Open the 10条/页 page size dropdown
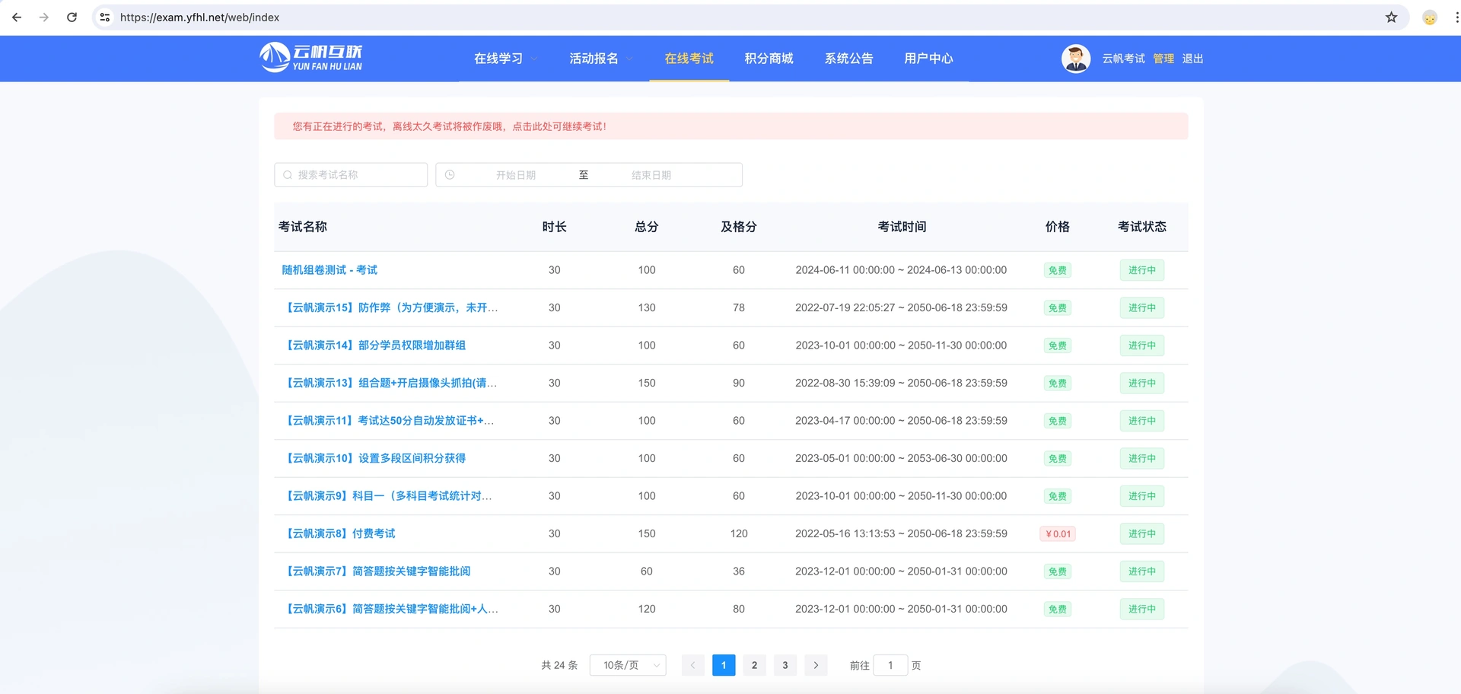Viewport: 1461px width, 694px height. click(629, 665)
